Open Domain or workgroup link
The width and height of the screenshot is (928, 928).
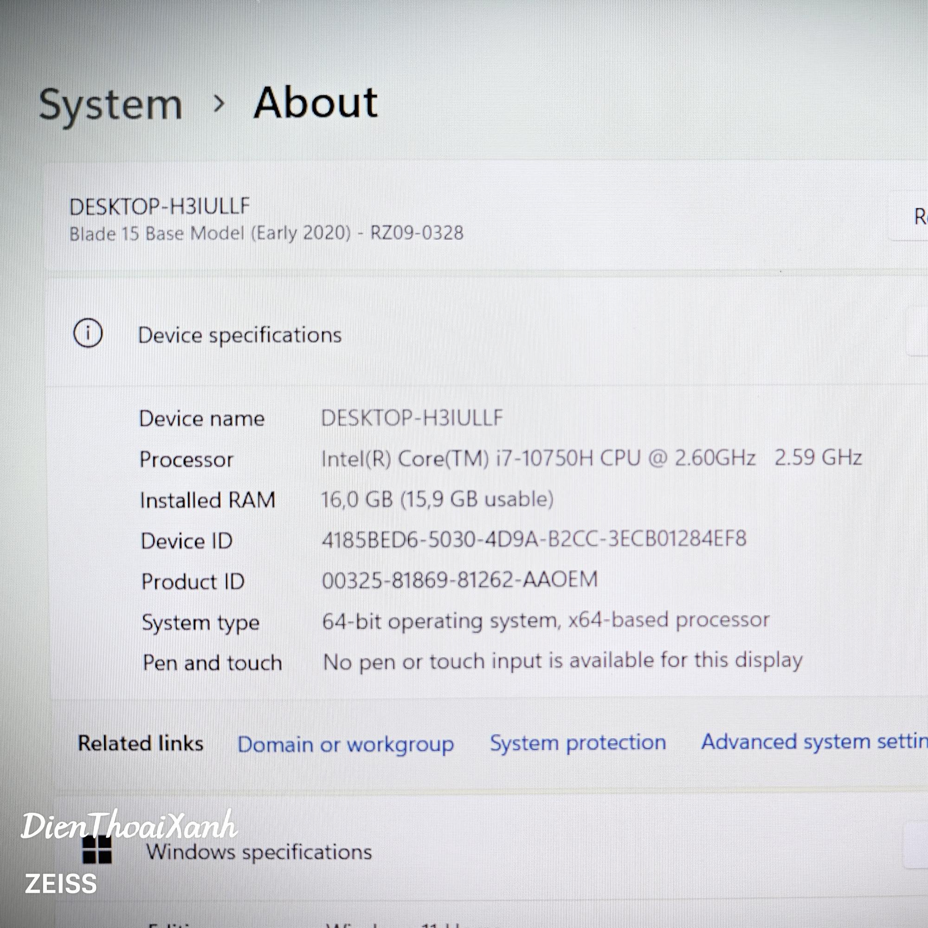click(346, 745)
